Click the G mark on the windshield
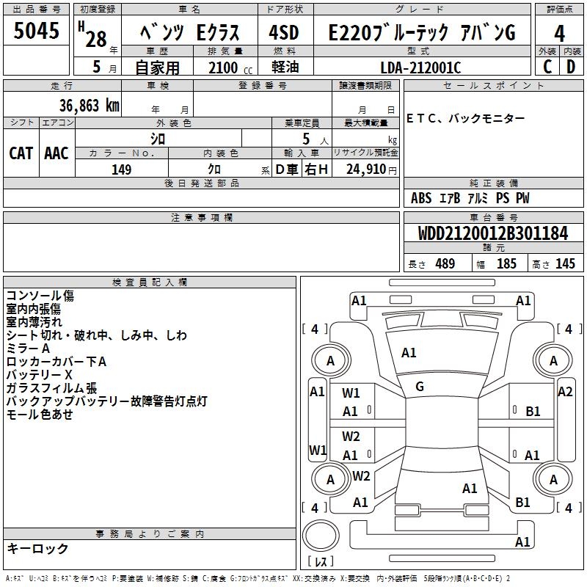 point(419,387)
